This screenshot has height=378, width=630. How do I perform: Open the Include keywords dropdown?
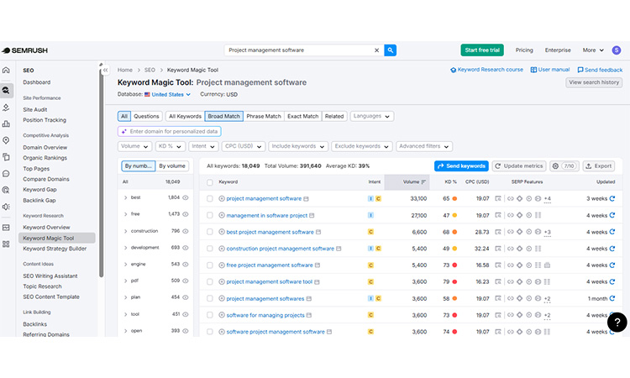click(298, 146)
